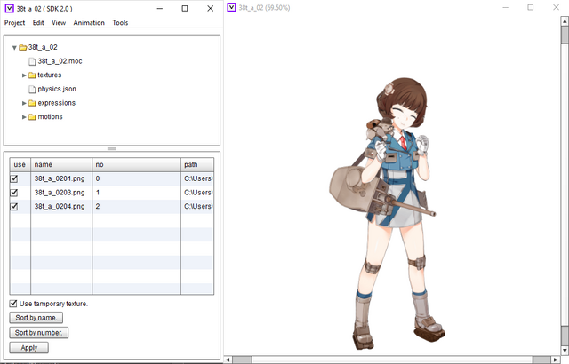Viewport: 569px width, 364px height.
Task: Click the 38t_a_0203.png name cell
Action: tap(61, 193)
